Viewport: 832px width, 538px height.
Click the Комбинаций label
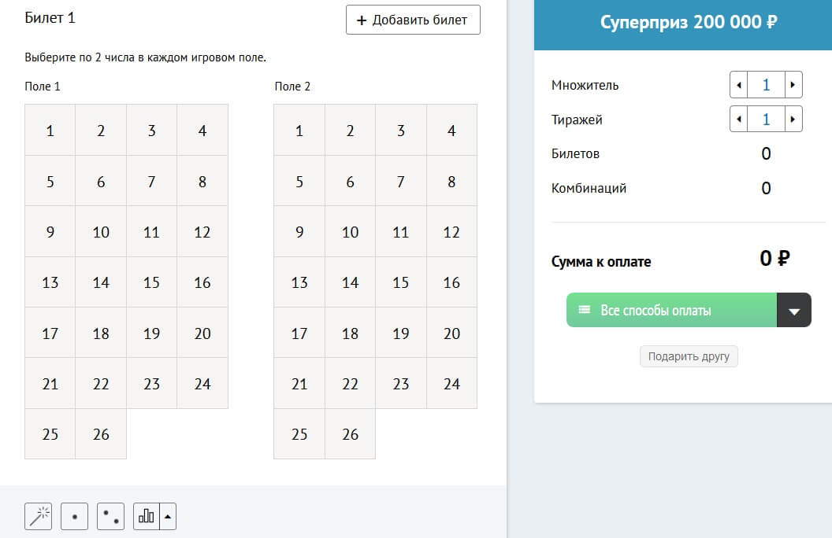[589, 188]
